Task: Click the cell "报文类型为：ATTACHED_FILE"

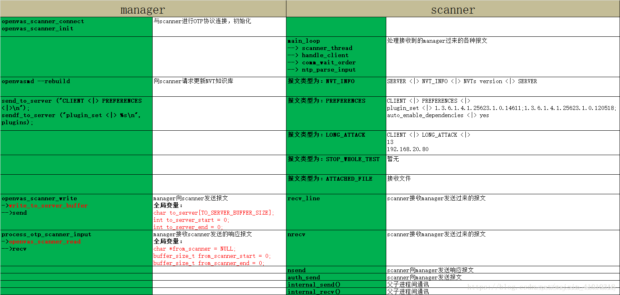Action: (336, 184)
